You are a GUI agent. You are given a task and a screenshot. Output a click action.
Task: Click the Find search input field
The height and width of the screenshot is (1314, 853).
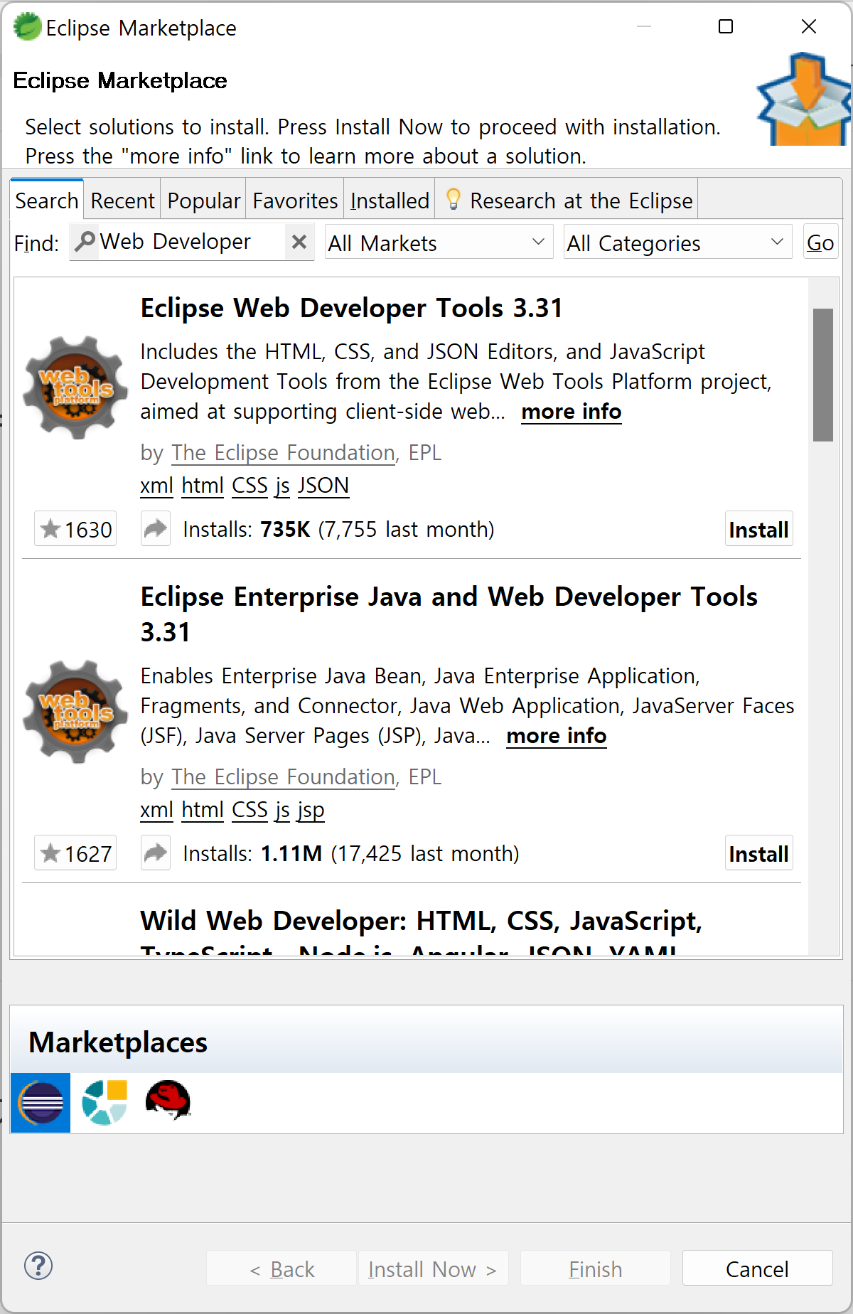(x=192, y=242)
